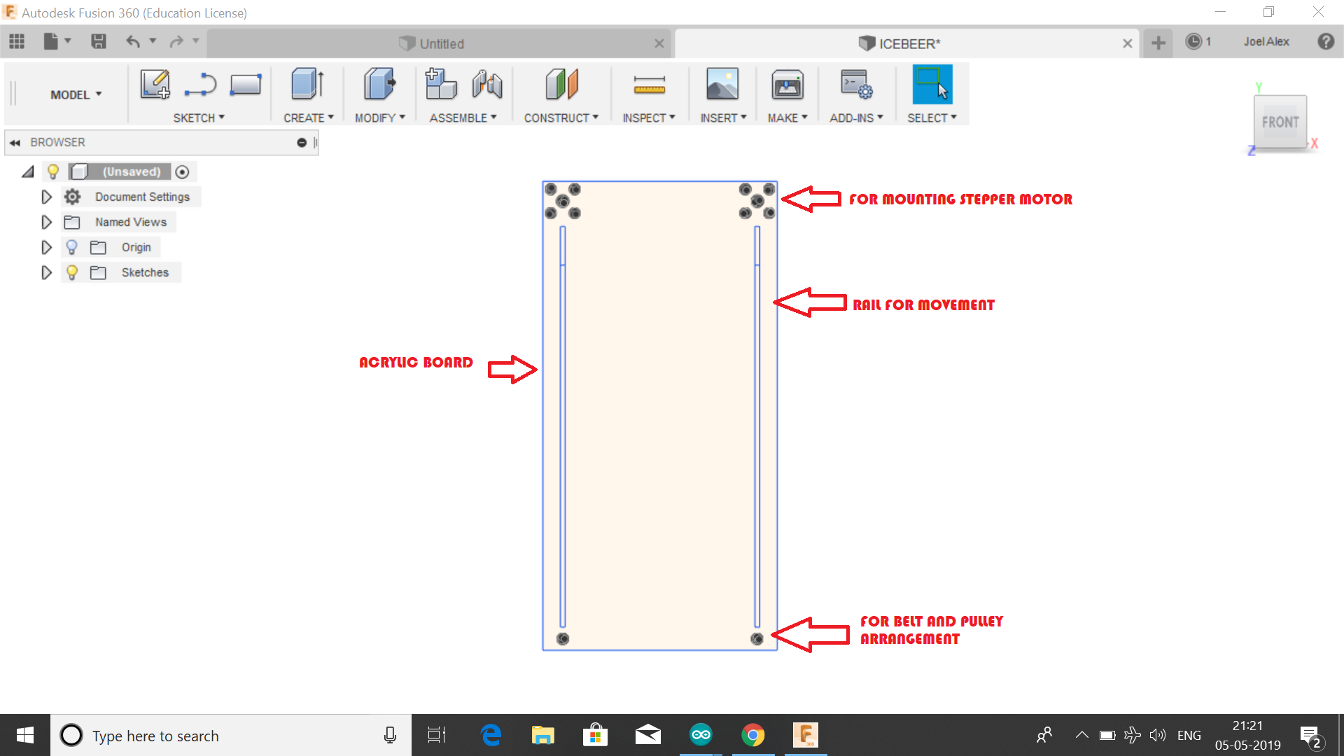Expand the Named Views tree node
1344x756 pixels.
(46, 223)
